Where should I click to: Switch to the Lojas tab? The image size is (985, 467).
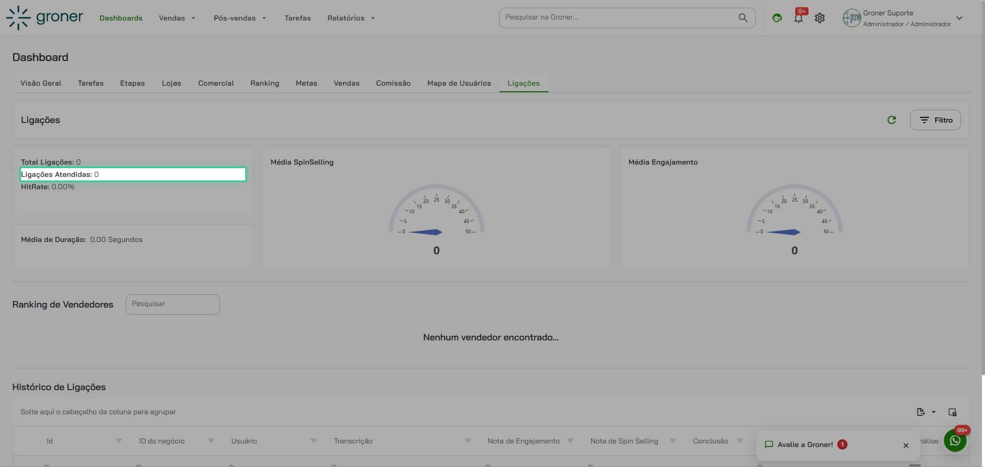[171, 83]
